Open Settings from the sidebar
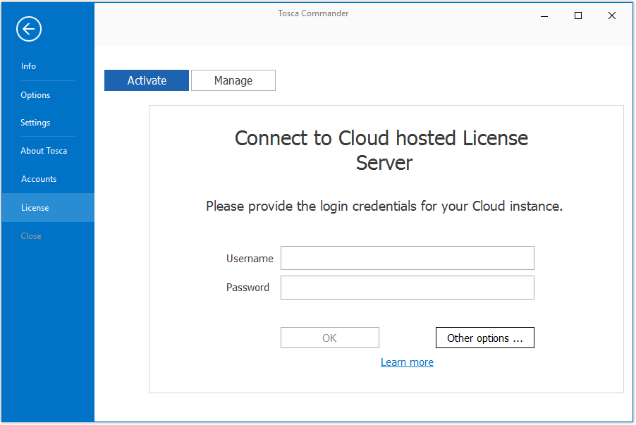636x425 pixels. 35,123
